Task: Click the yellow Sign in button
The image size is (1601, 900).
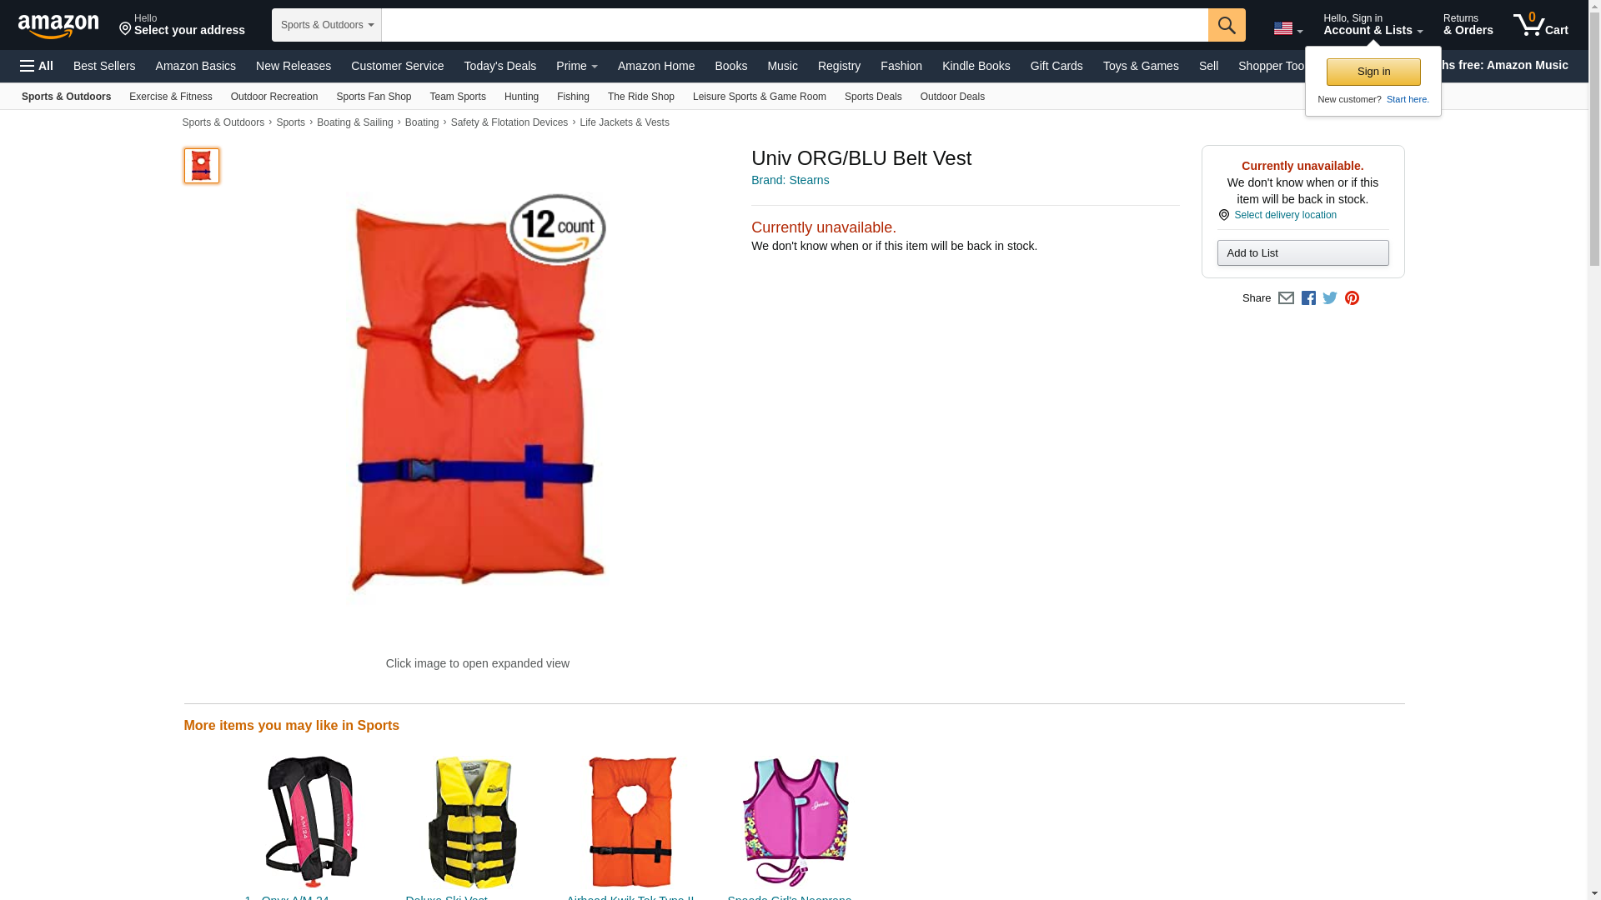Action: 1373,72
